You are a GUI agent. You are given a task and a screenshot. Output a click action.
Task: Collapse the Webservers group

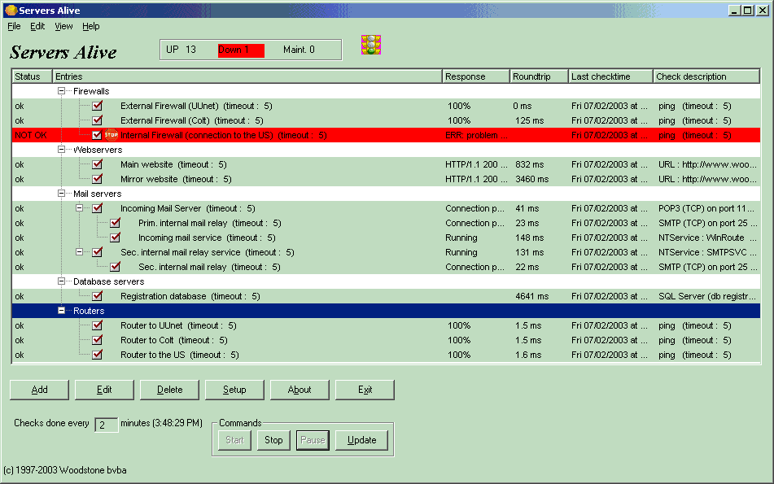pos(61,150)
